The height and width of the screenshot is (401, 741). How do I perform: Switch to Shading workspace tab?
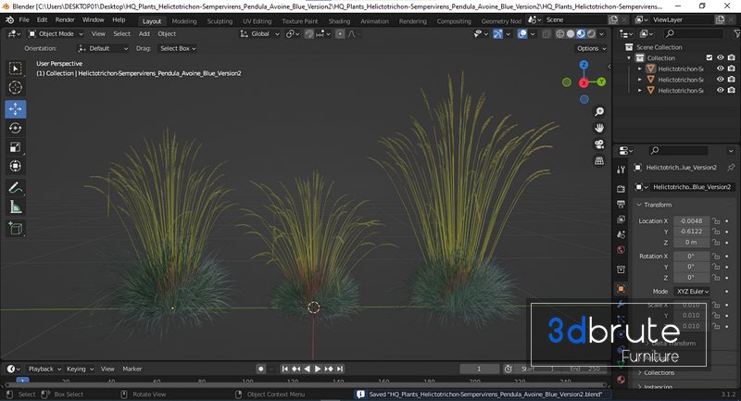coord(339,21)
